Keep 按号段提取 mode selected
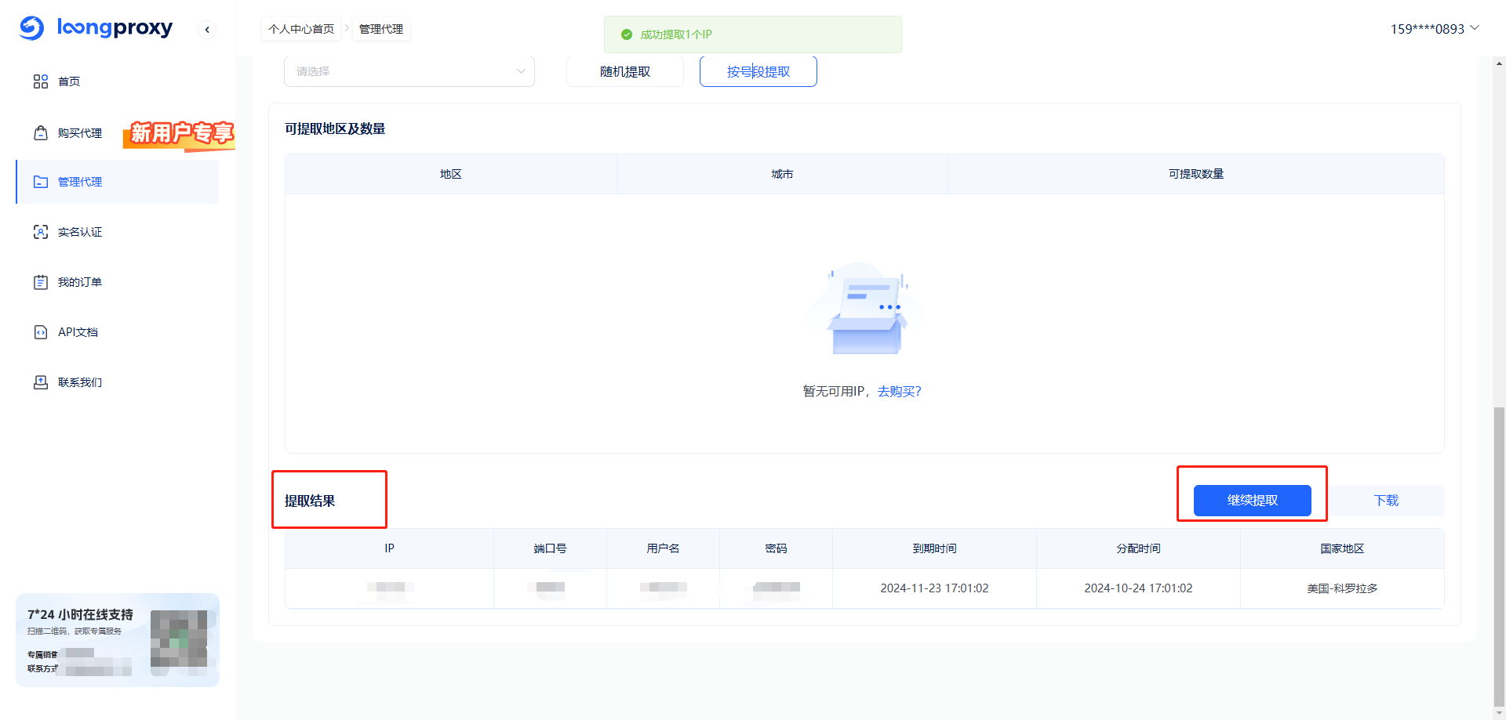1506x720 pixels. coord(758,71)
